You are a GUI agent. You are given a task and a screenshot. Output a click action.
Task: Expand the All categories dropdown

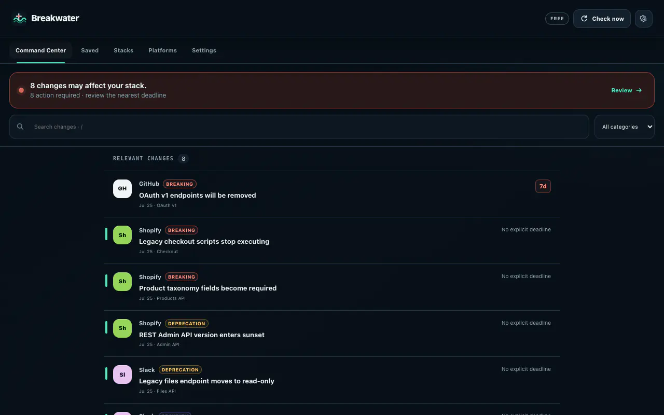(x=625, y=127)
